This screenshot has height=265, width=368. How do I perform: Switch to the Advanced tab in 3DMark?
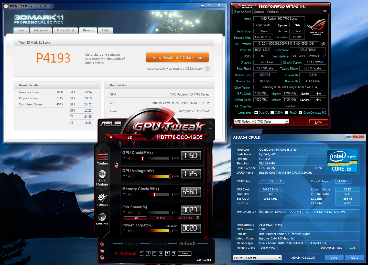pos(41,30)
